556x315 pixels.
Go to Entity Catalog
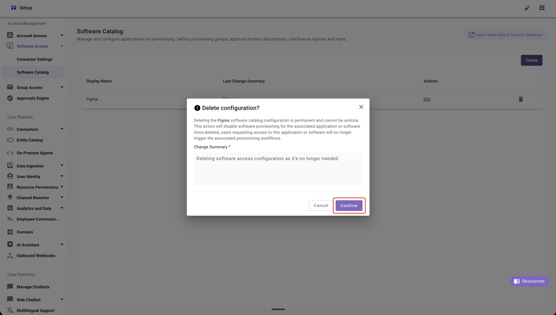(x=30, y=140)
